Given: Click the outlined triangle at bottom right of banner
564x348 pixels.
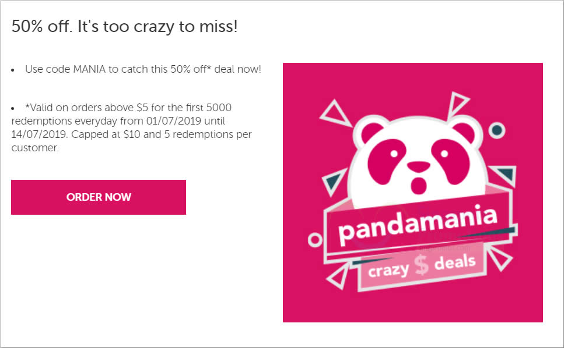Looking at the screenshot, I should 500,257.
